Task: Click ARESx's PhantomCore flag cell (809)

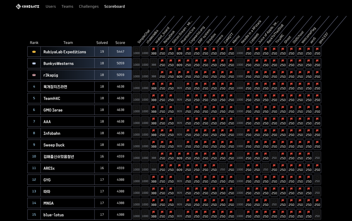Action: 180,168
